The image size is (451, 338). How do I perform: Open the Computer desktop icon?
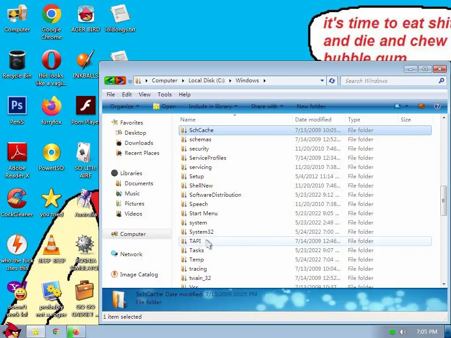click(17, 18)
